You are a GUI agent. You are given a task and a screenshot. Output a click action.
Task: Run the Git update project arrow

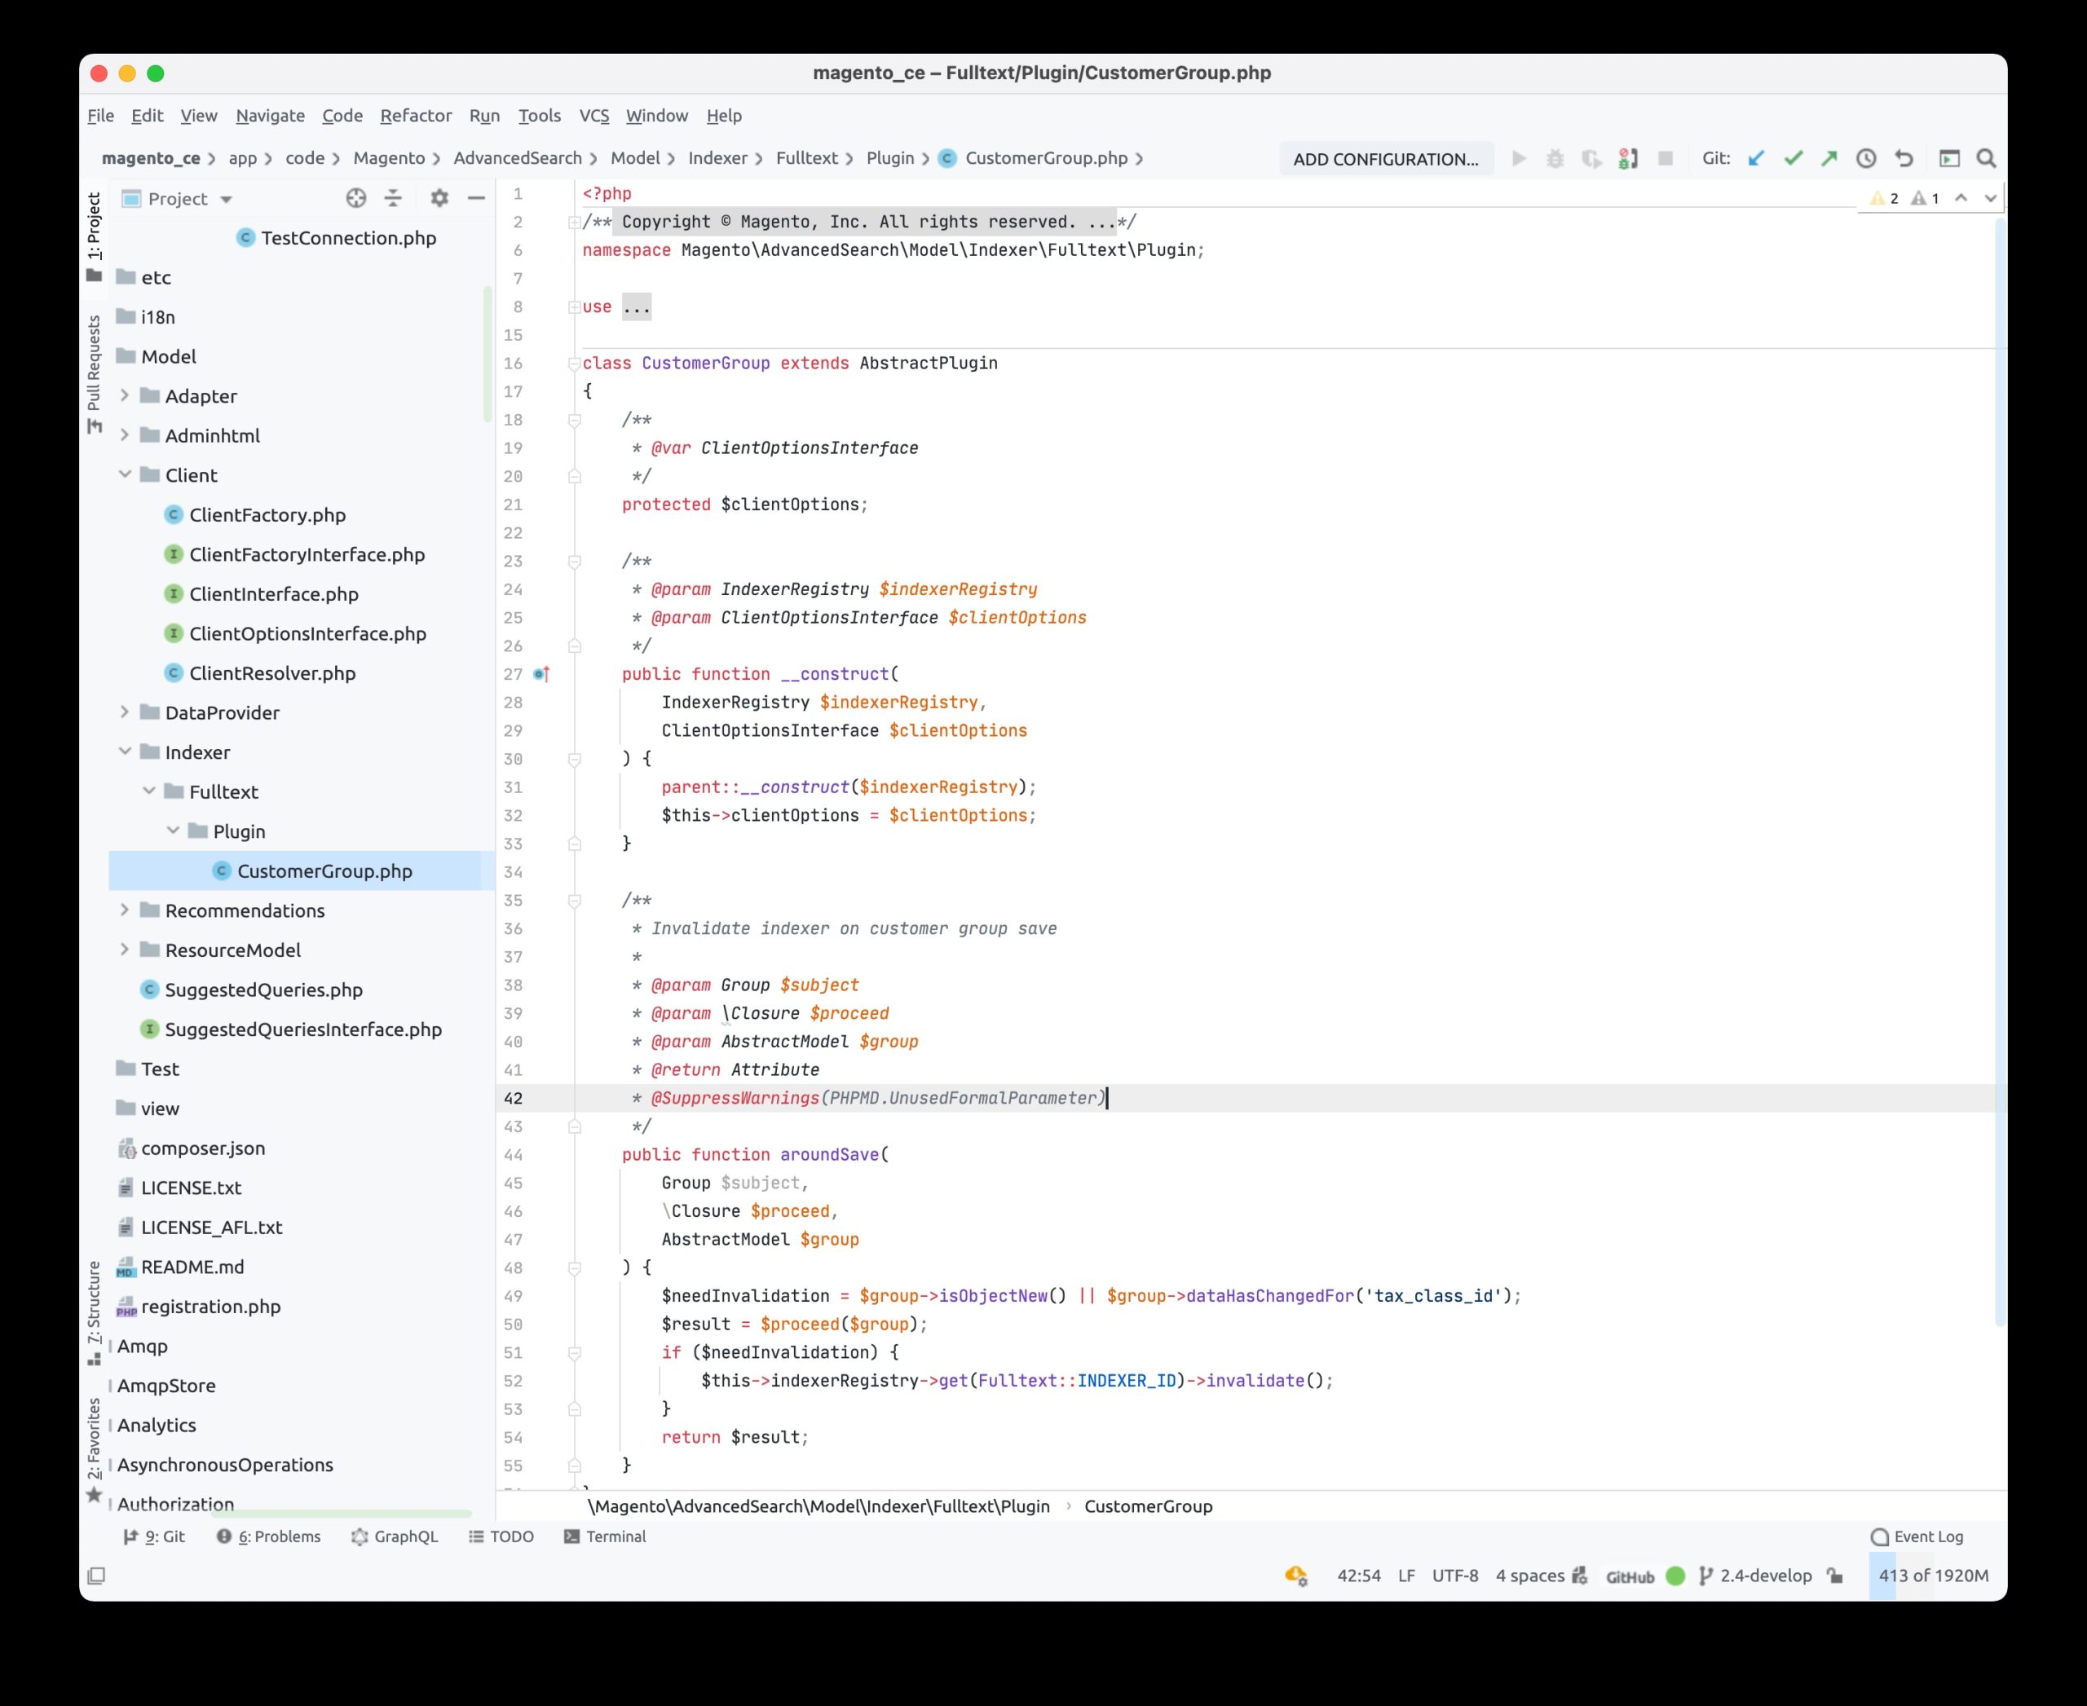coord(1756,158)
